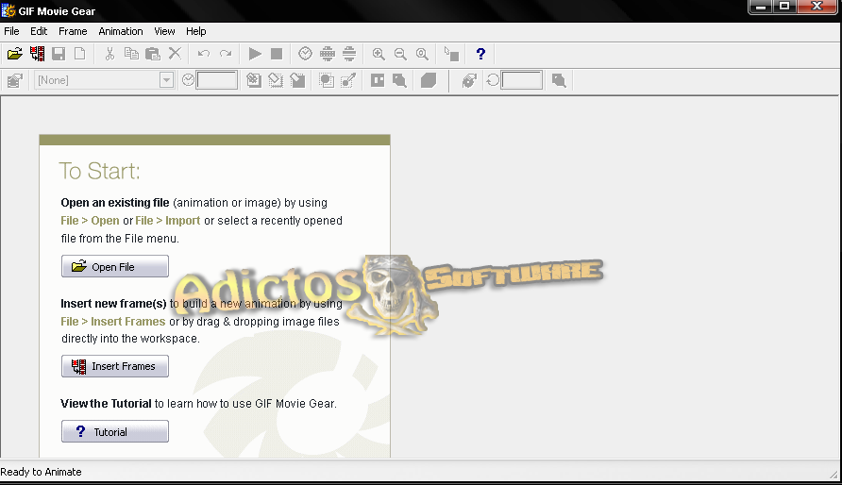This screenshot has width=842, height=485.
Task: Click the Insert Frames button
Action: [x=115, y=366]
